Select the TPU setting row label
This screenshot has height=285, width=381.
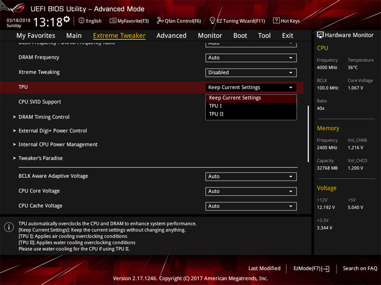[x=23, y=87]
